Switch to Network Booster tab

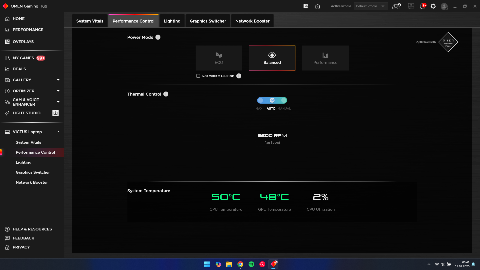[x=252, y=21]
